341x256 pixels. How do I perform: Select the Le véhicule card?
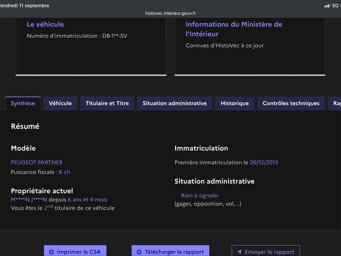[x=91, y=47]
